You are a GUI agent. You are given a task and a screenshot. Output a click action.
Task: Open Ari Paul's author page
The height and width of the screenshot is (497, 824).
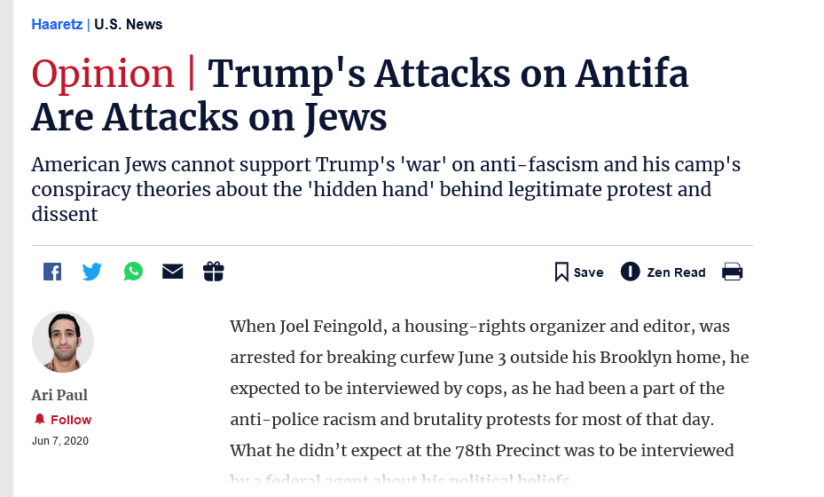click(59, 395)
